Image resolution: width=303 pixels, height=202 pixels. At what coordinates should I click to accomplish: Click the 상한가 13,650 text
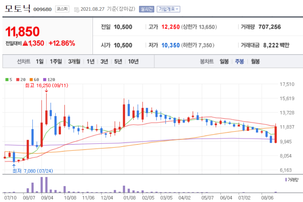(x=199, y=27)
